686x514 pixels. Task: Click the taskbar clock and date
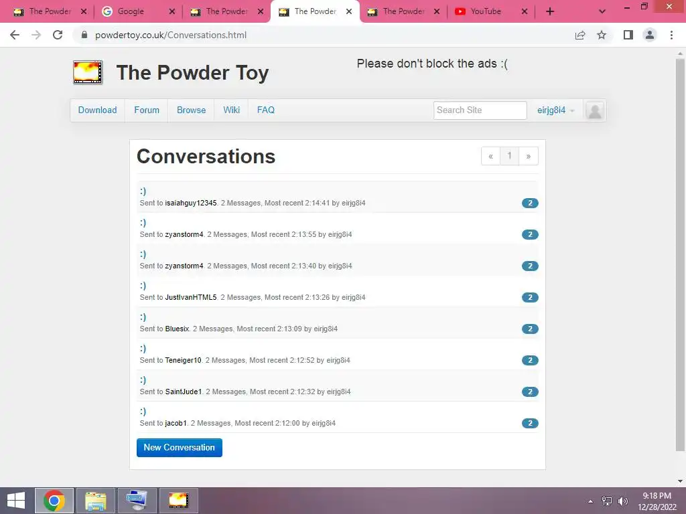[657, 501]
